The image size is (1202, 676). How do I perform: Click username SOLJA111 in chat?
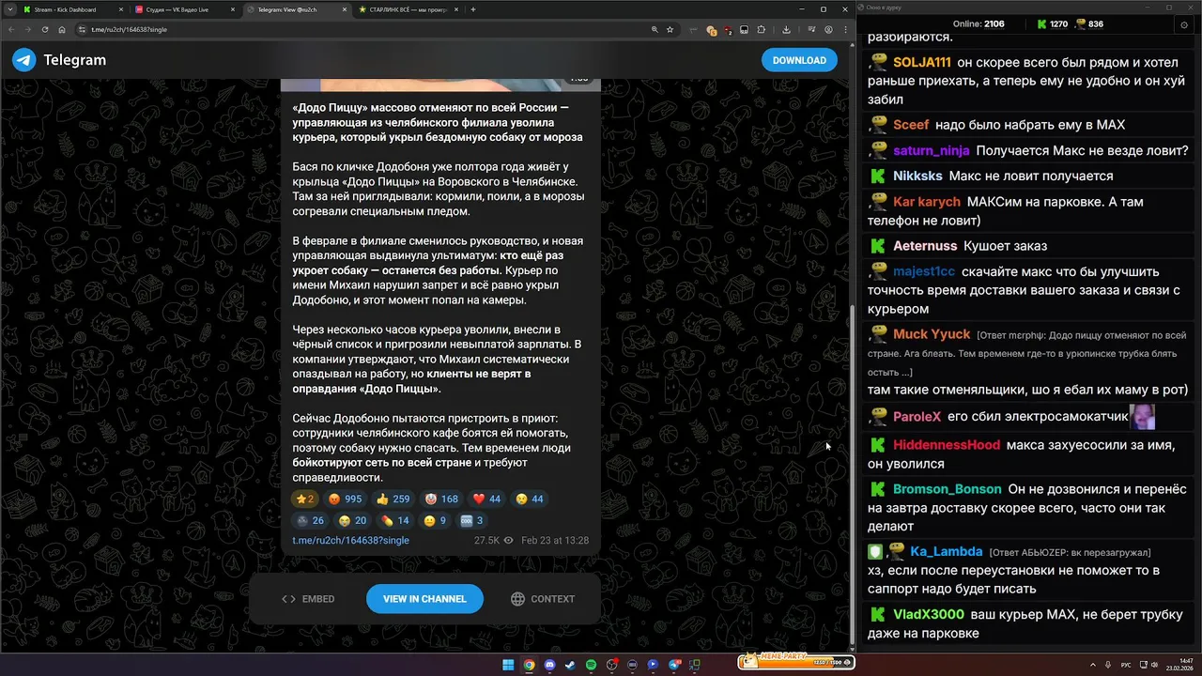[x=922, y=63]
